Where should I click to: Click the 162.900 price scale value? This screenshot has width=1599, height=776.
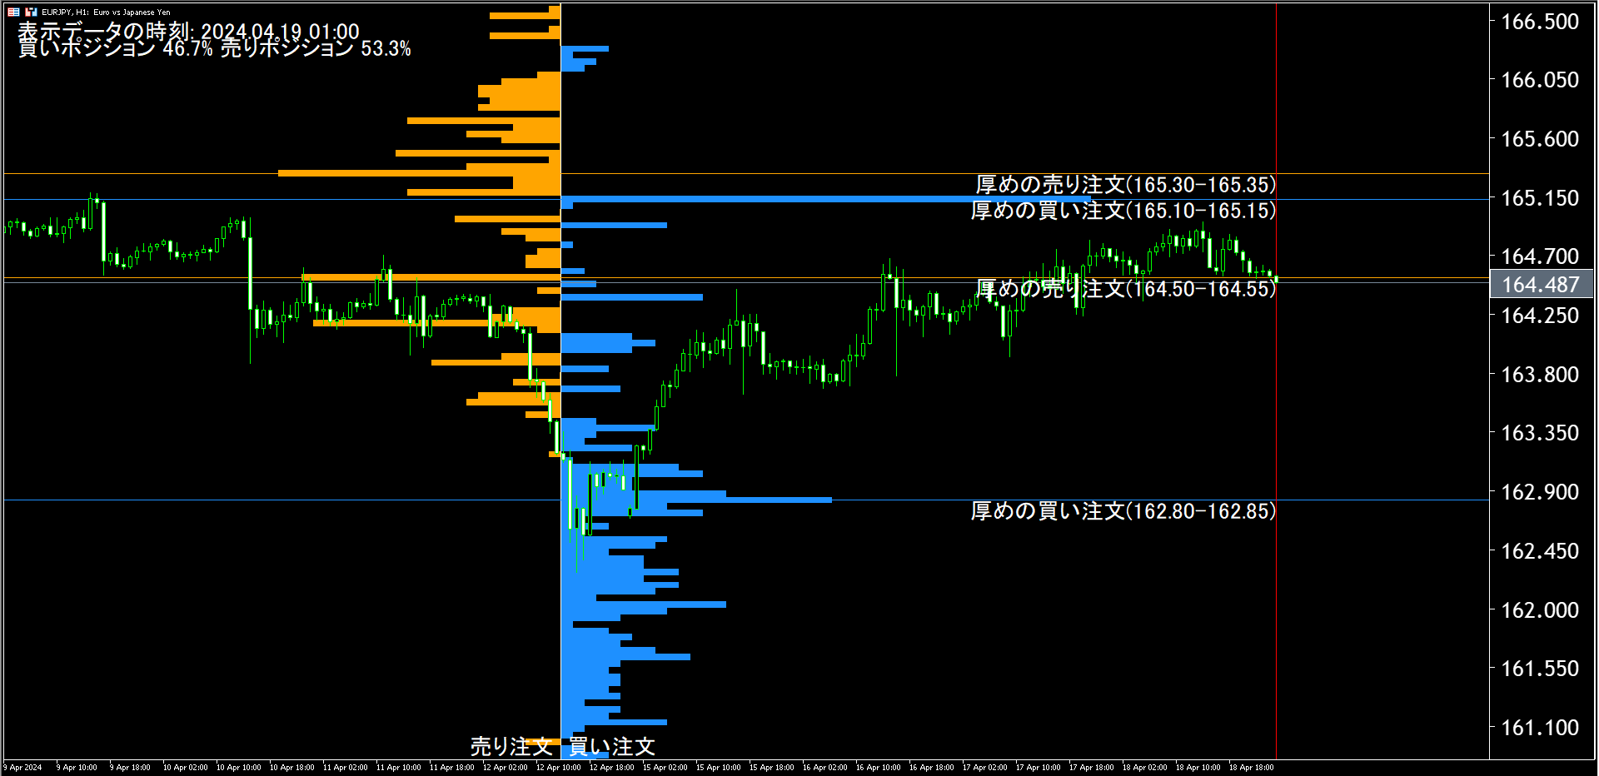point(1540,492)
